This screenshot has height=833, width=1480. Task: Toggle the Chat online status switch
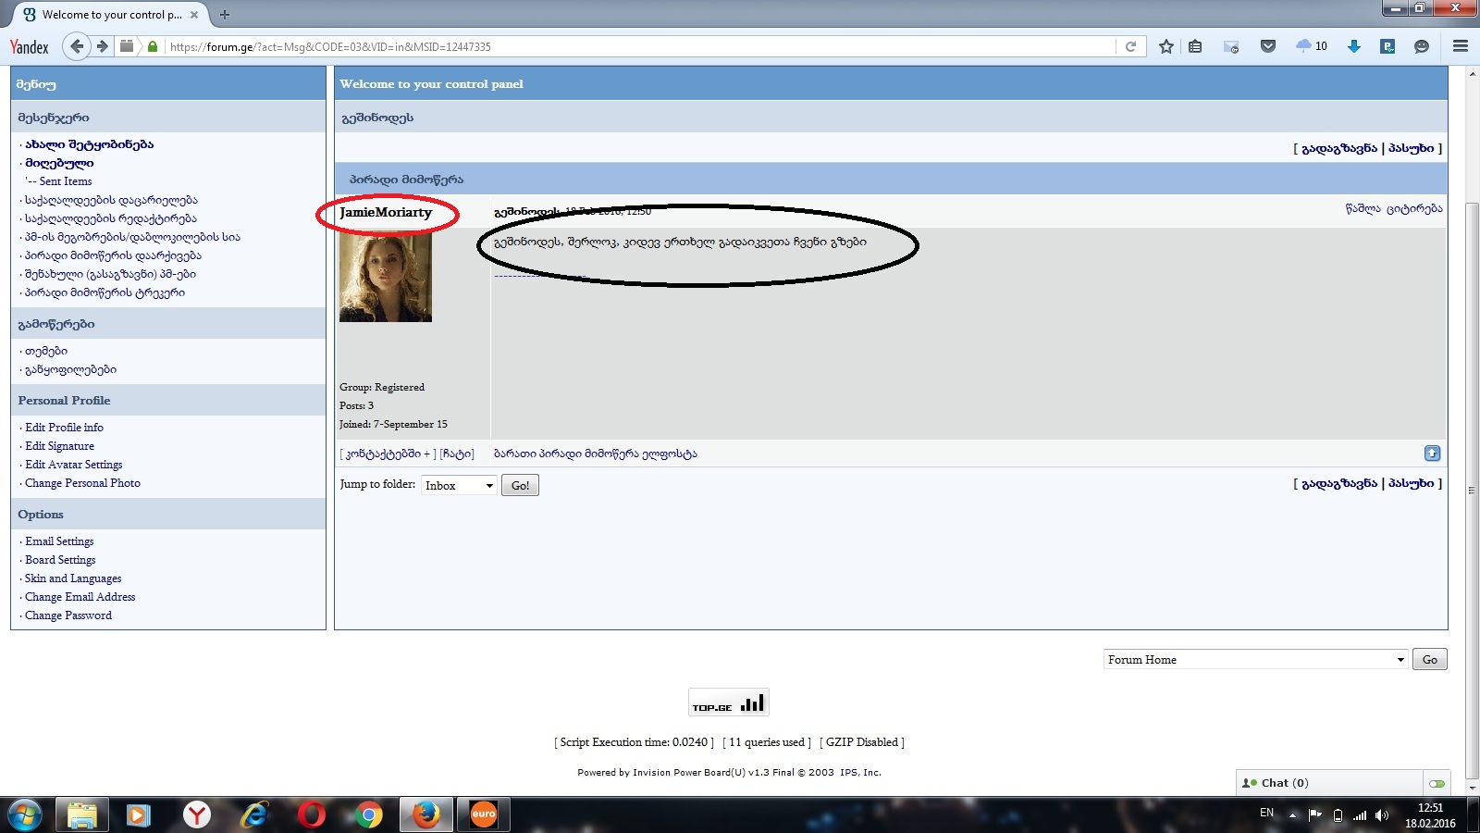coord(1437,783)
